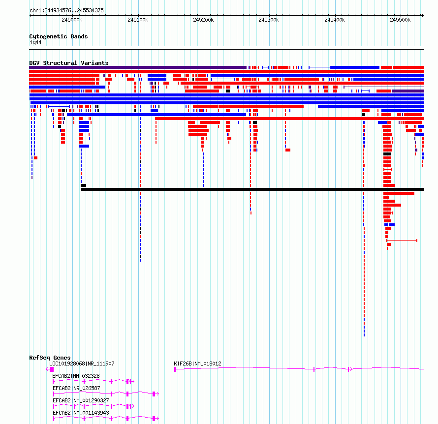The image size is (438, 424).
Task: Open the RefSeq Genes track title
Action: click(50, 358)
